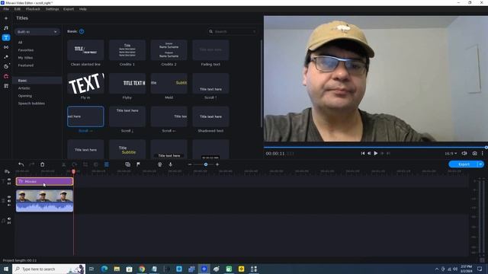Open the Sounds music note tab
Screen dimensions: 488x274
coord(6,28)
